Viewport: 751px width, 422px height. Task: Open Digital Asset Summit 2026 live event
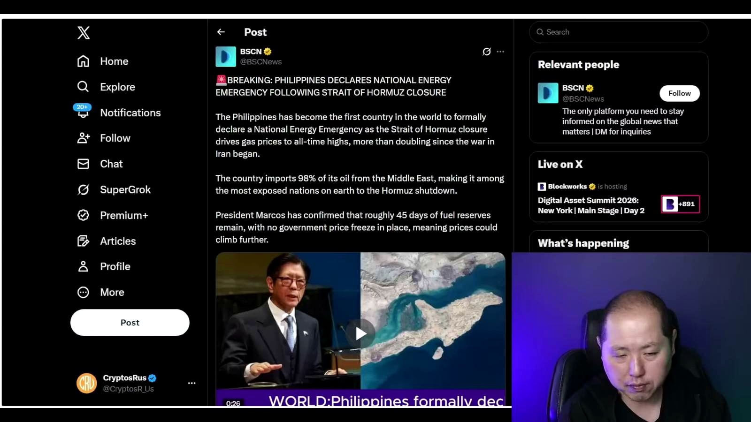click(591, 205)
